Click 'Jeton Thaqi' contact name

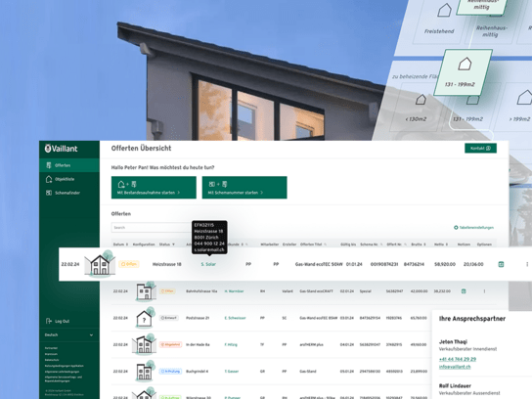(453, 341)
